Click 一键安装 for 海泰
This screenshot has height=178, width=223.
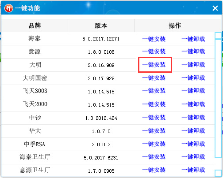154,39
